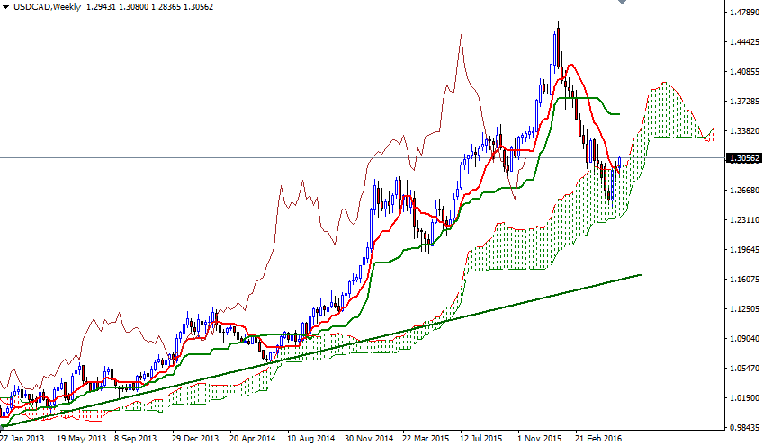This screenshot has height=445, width=763.
Task: Click the 0.98435 price at axis bottom
Action: click(743, 428)
